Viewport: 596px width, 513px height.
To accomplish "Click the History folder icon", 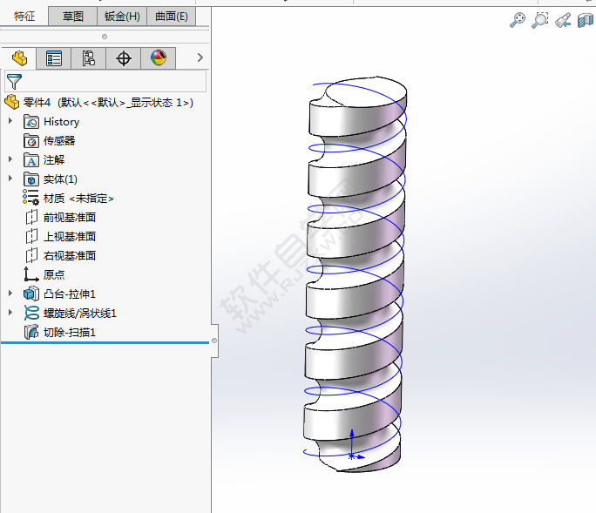I will point(31,122).
